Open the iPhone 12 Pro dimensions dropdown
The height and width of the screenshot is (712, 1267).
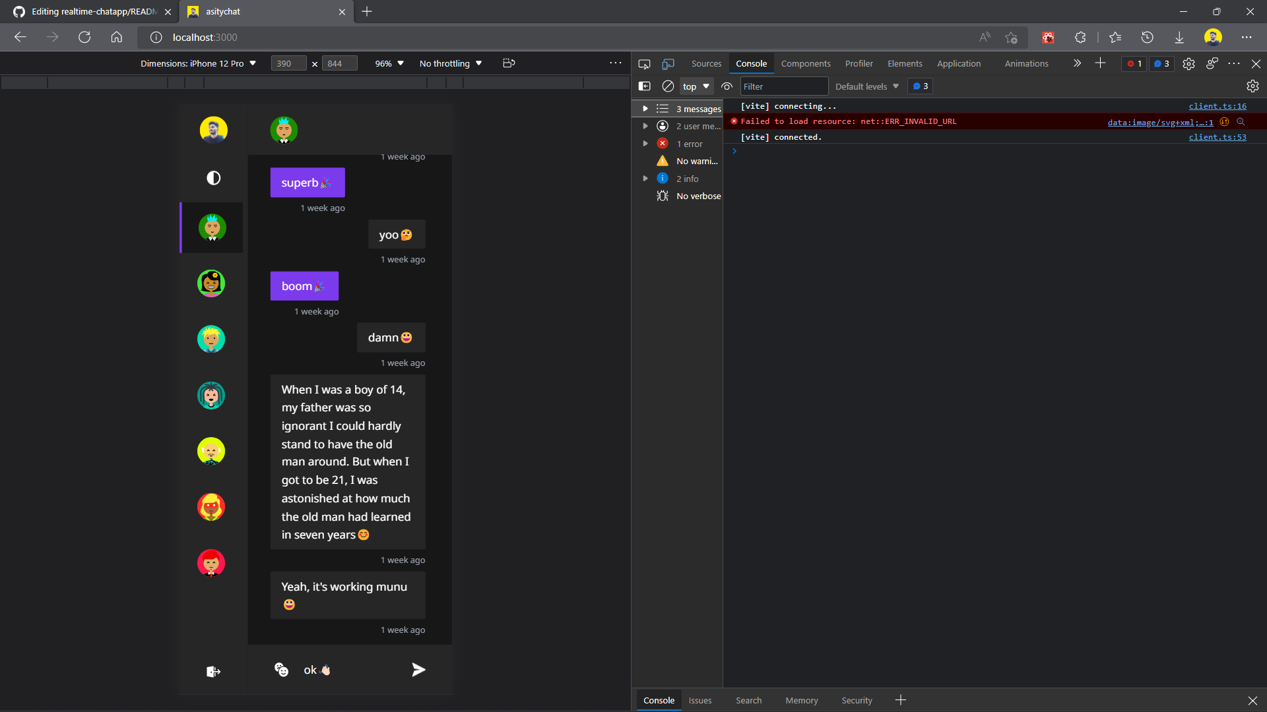tap(198, 63)
